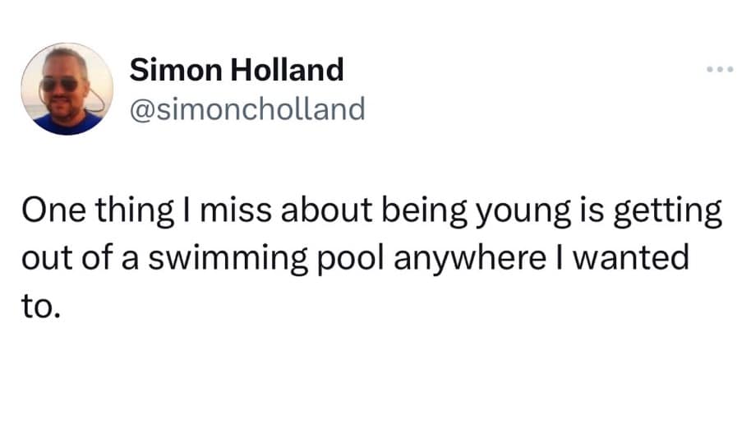
Task: Open the Simon Holland display name
Action: 237,71
